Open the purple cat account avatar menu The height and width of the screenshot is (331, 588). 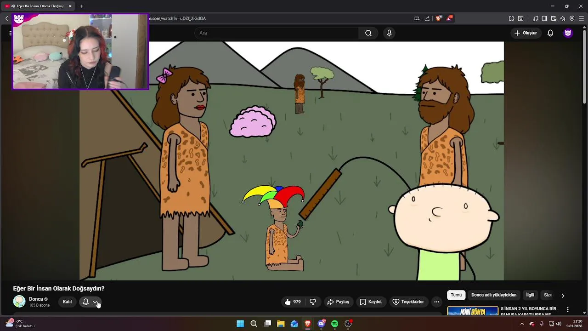coord(568,33)
